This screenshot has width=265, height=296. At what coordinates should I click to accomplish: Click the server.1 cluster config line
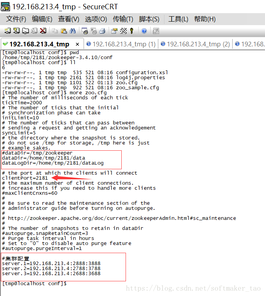point(51,264)
